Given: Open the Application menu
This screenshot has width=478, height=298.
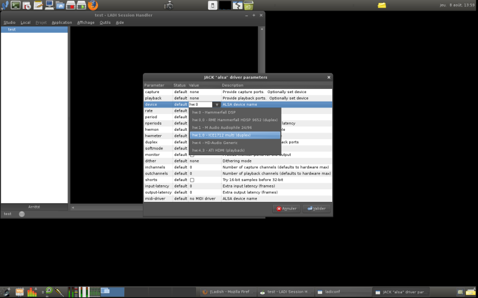Looking at the screenshot, I should coord(62,23).
